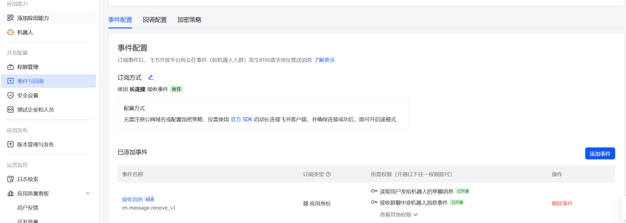The height and width of the screenshot is (223, 626).
Task: Click the 事件名称 column header
Action: 133,174
